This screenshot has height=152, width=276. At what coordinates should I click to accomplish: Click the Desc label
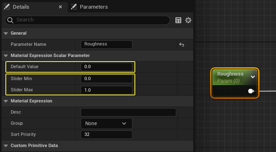tap(16, 112)
